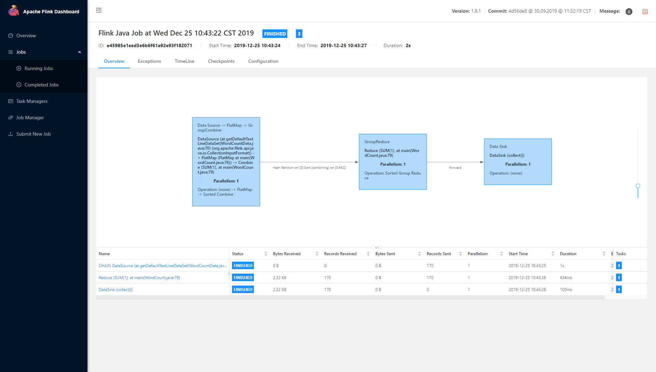This screenshot has width=656, height=372.
Task: Open Task Managers in the sidebar
Action: [x=32, y=101]
